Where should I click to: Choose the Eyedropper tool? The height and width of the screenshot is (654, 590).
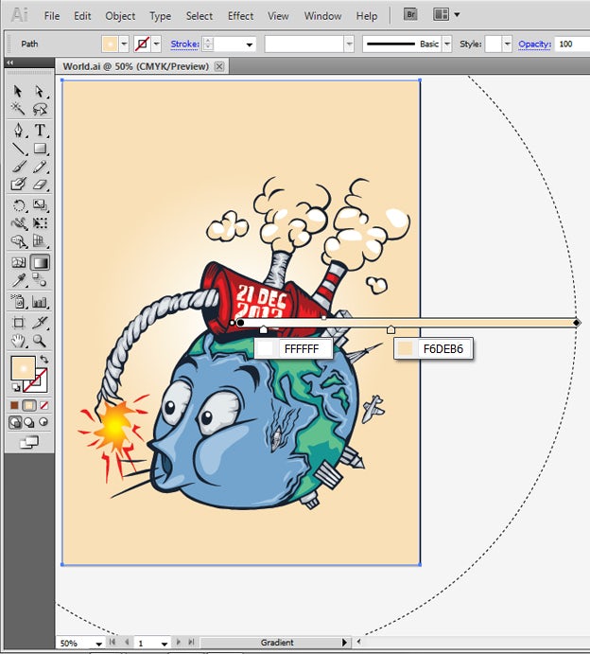coord(19,281)
